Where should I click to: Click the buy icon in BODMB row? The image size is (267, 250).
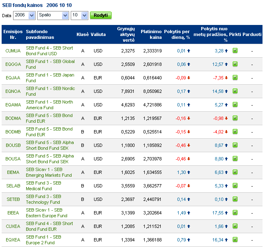pos(235,132)
